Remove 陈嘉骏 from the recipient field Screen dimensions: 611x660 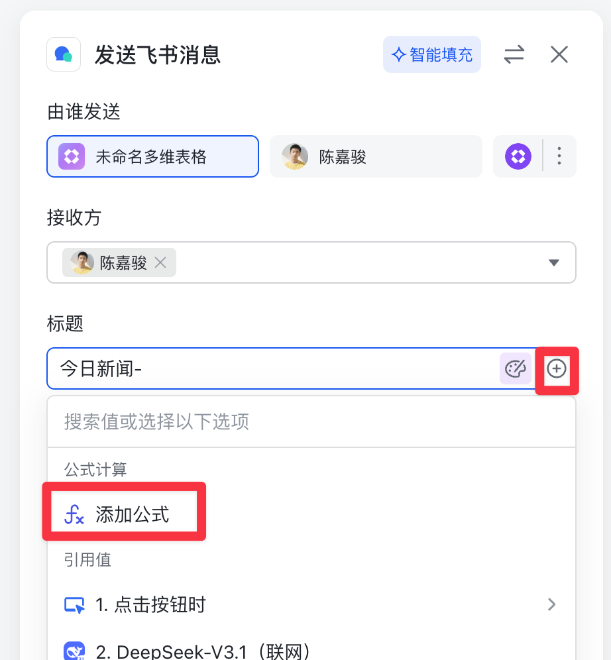pyautogui.click(x=160, y=262)
